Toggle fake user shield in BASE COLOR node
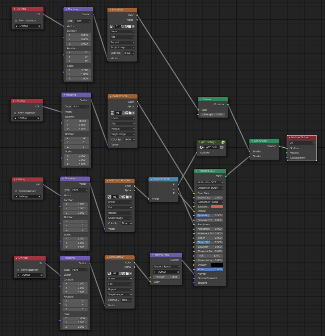This screenshot has width=325, height=336. [x=123, y=113]
